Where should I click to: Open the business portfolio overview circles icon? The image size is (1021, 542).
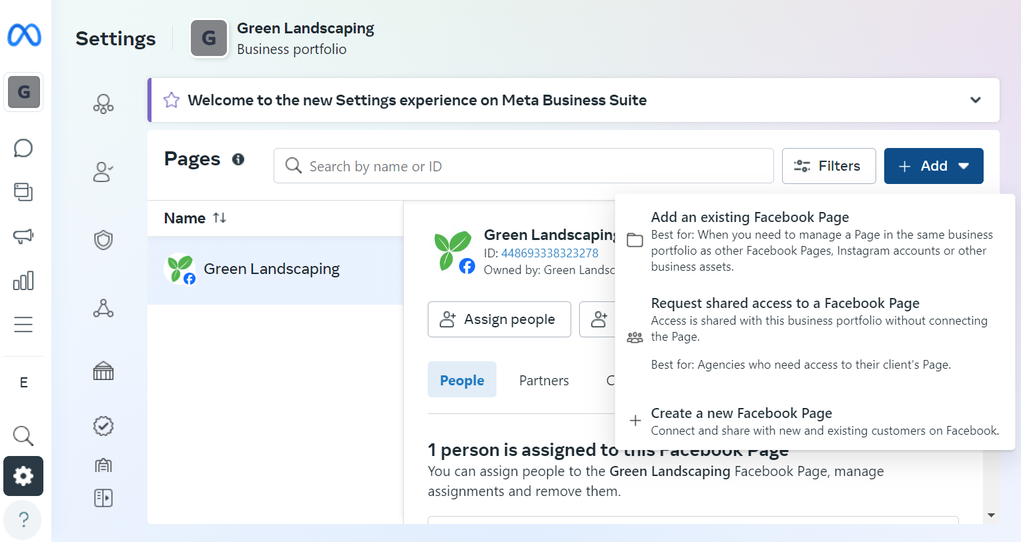(x=103, y=104)
